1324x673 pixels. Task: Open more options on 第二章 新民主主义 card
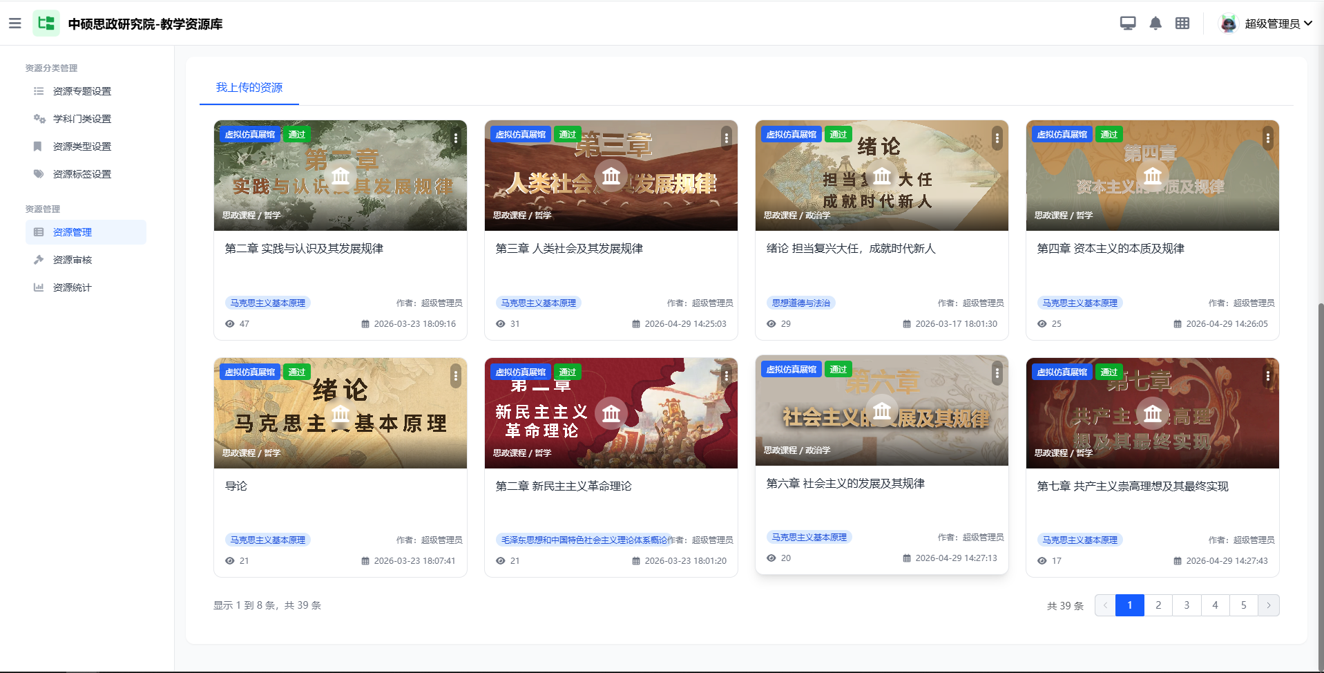coord(727,376)
